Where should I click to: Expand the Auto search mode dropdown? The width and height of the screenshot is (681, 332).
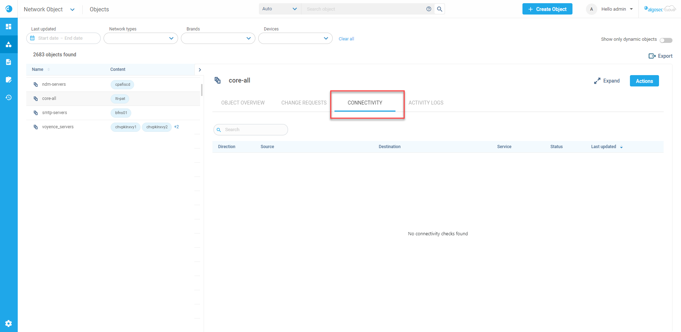[x=279, y=9]
